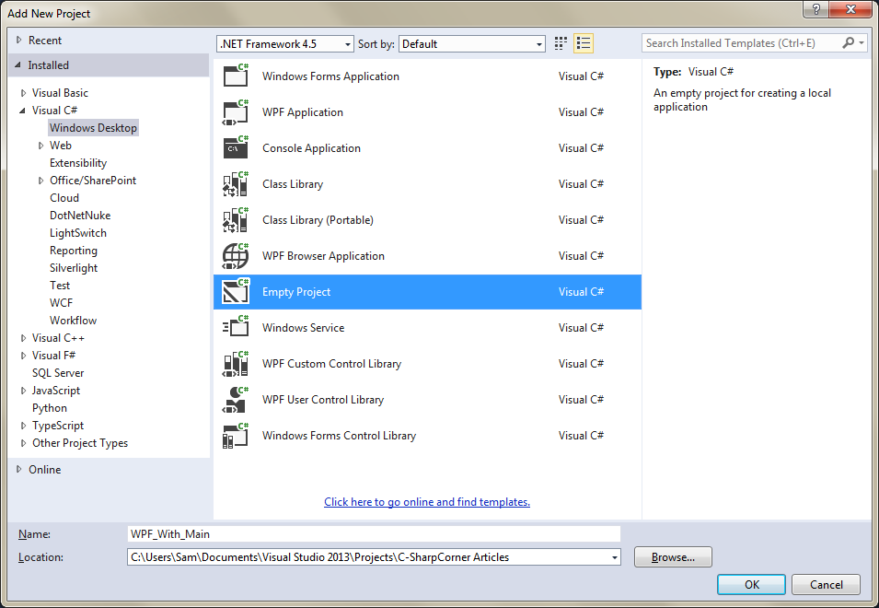Expand the Visual F# node arrow
This screenshot has height=608, width=879.
click(x=23, y=356)
